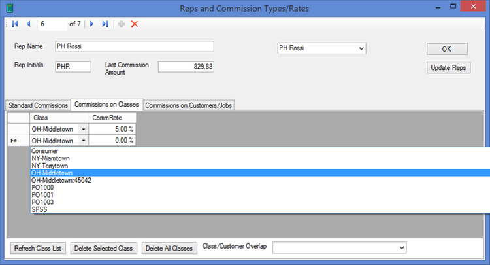Choose highlighted OH-Middletown in the list
Viewport: 490px width, 265px height.
pos(260,173)
